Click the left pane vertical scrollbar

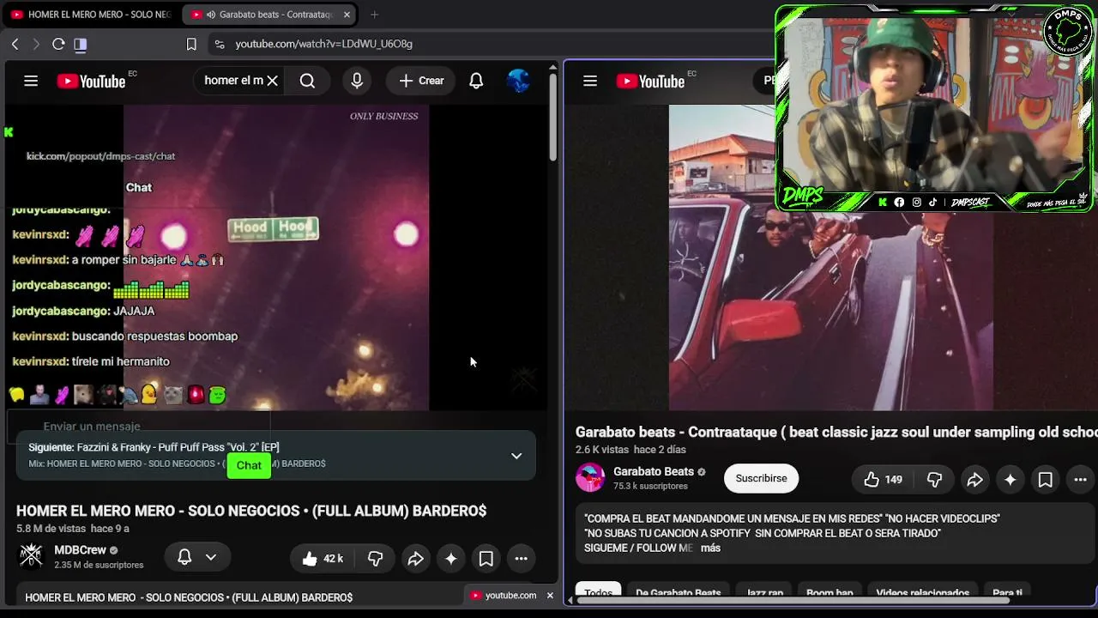click(553, 118)
